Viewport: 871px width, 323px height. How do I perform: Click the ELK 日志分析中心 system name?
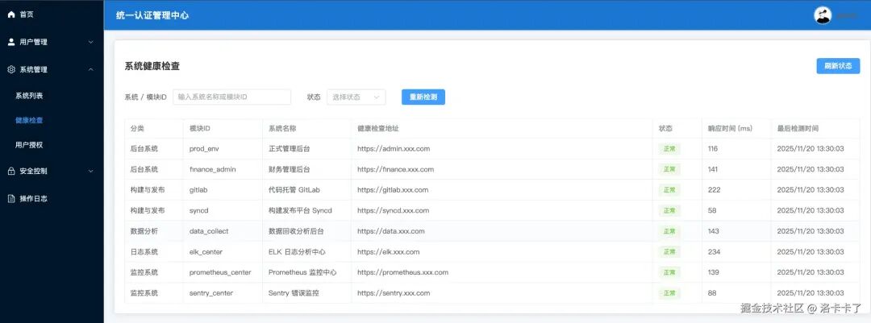(x=297, y=252)
